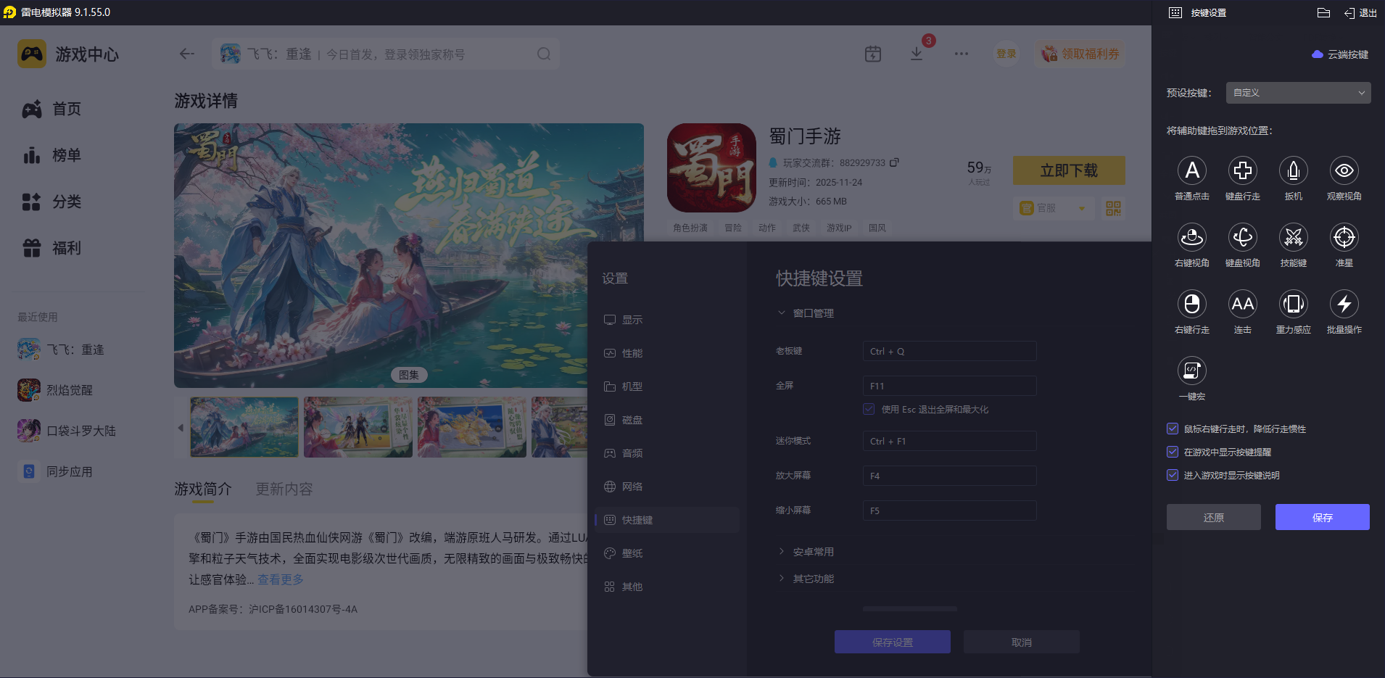1385x678 pixels.
Task: Click the 榜单 sidebar icon
Action: click(x=32, y=155)
